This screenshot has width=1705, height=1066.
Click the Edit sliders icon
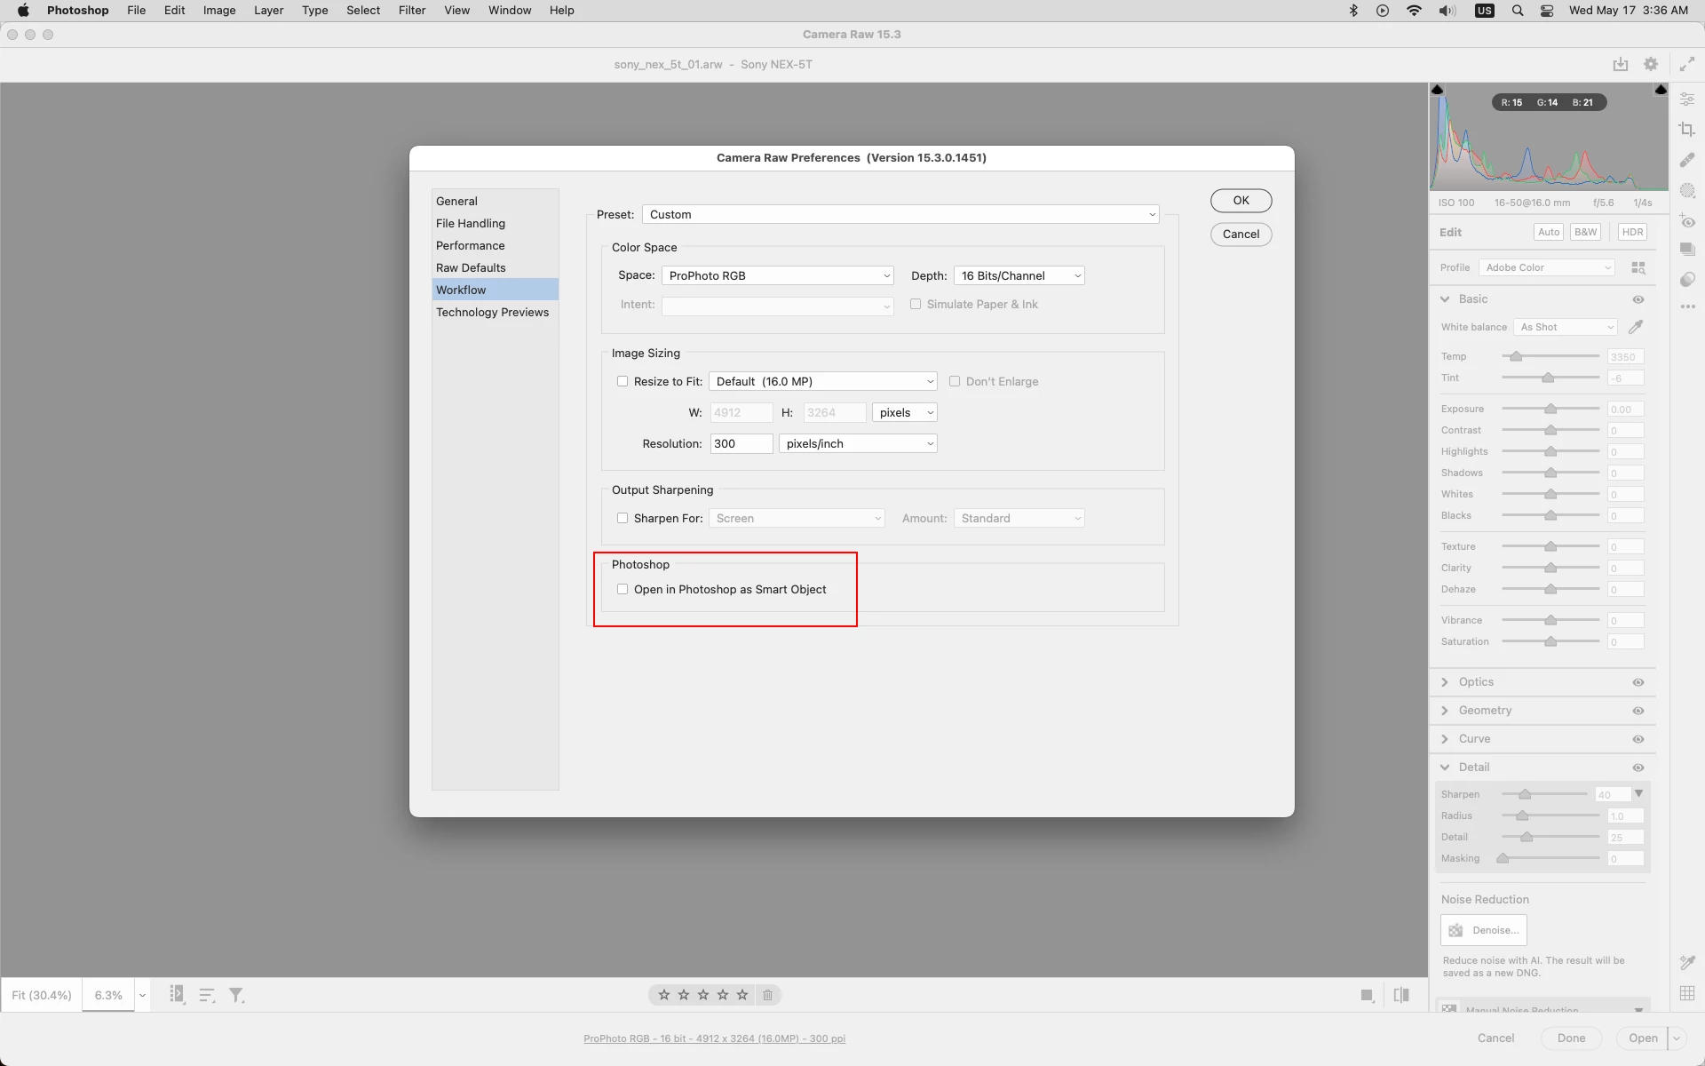pos(1687,99)
